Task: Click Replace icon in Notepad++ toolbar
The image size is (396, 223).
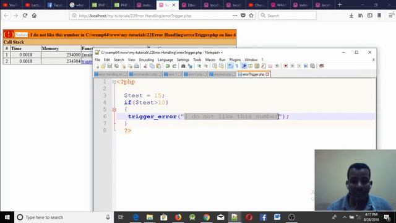Action: [x=190, y=66]
